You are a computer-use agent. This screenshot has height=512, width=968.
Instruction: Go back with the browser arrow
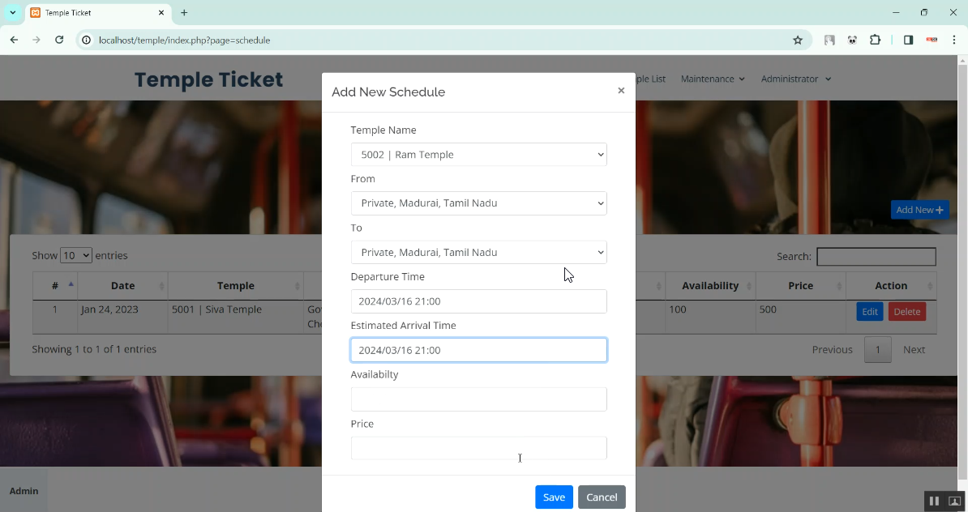[x=14, y=40]
